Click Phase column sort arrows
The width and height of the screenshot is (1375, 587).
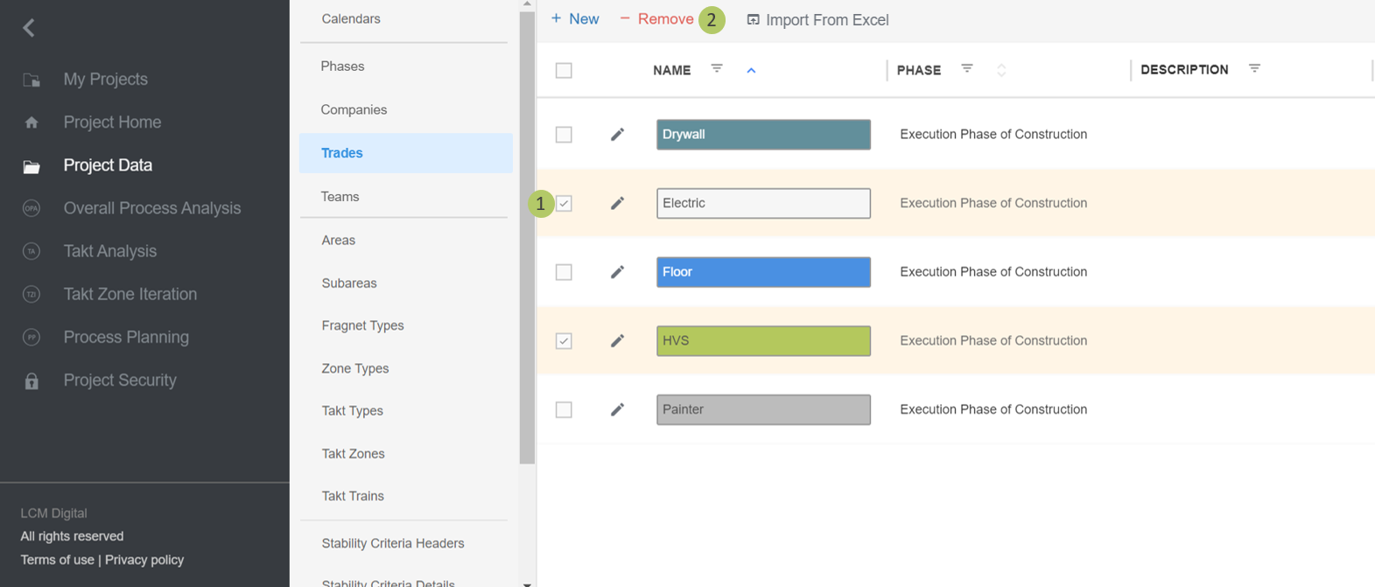[1001, 70]
